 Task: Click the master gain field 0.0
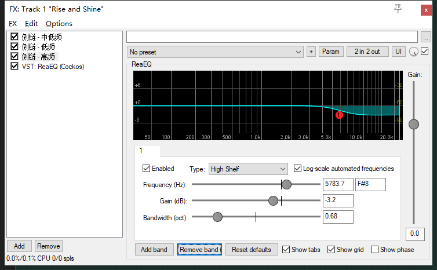click(x=415, y=233)
